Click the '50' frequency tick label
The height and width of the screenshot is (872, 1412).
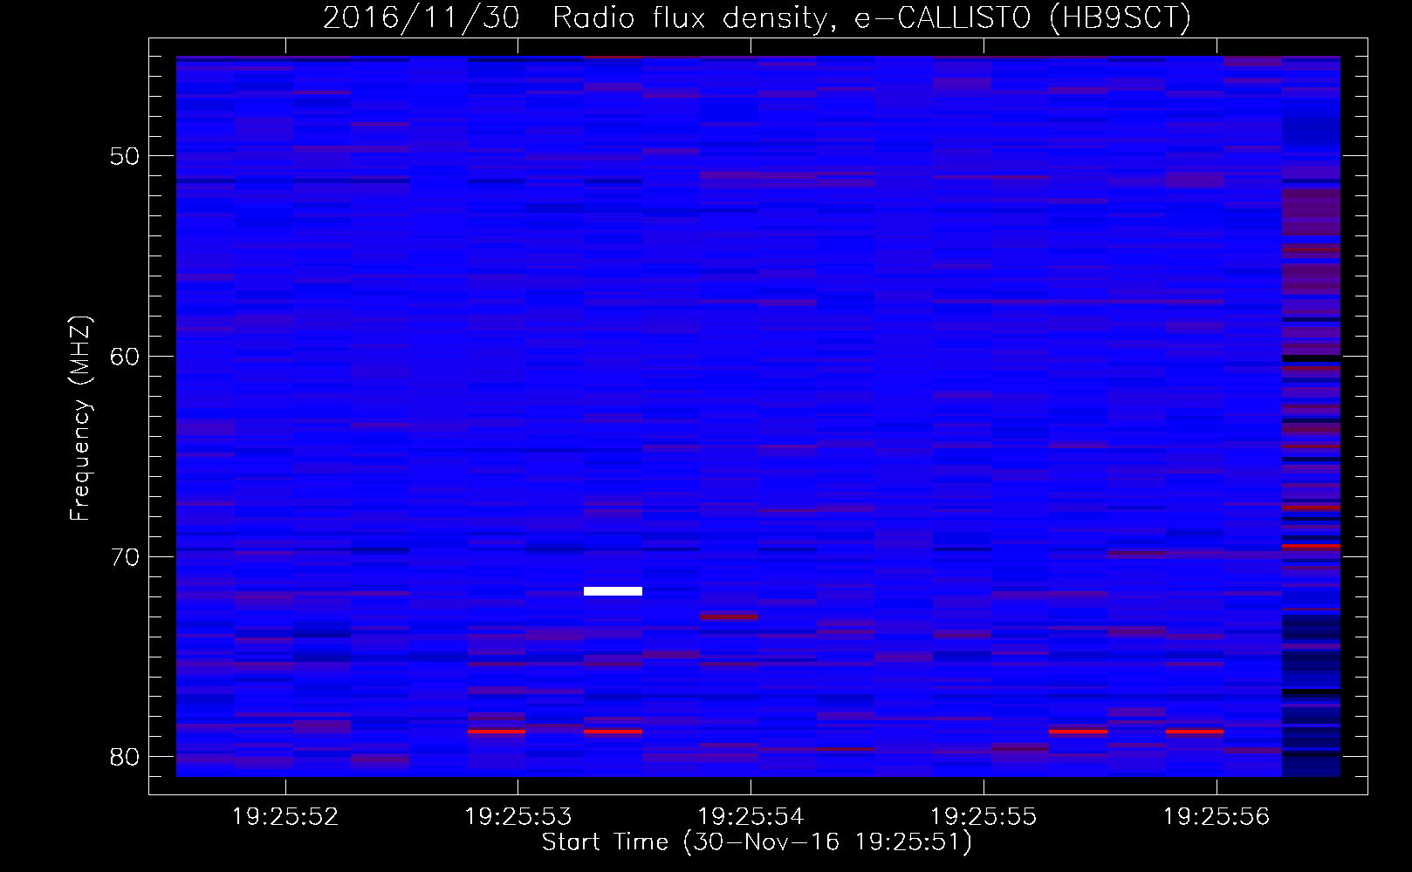pyautogui.click(x=125, y=156)
